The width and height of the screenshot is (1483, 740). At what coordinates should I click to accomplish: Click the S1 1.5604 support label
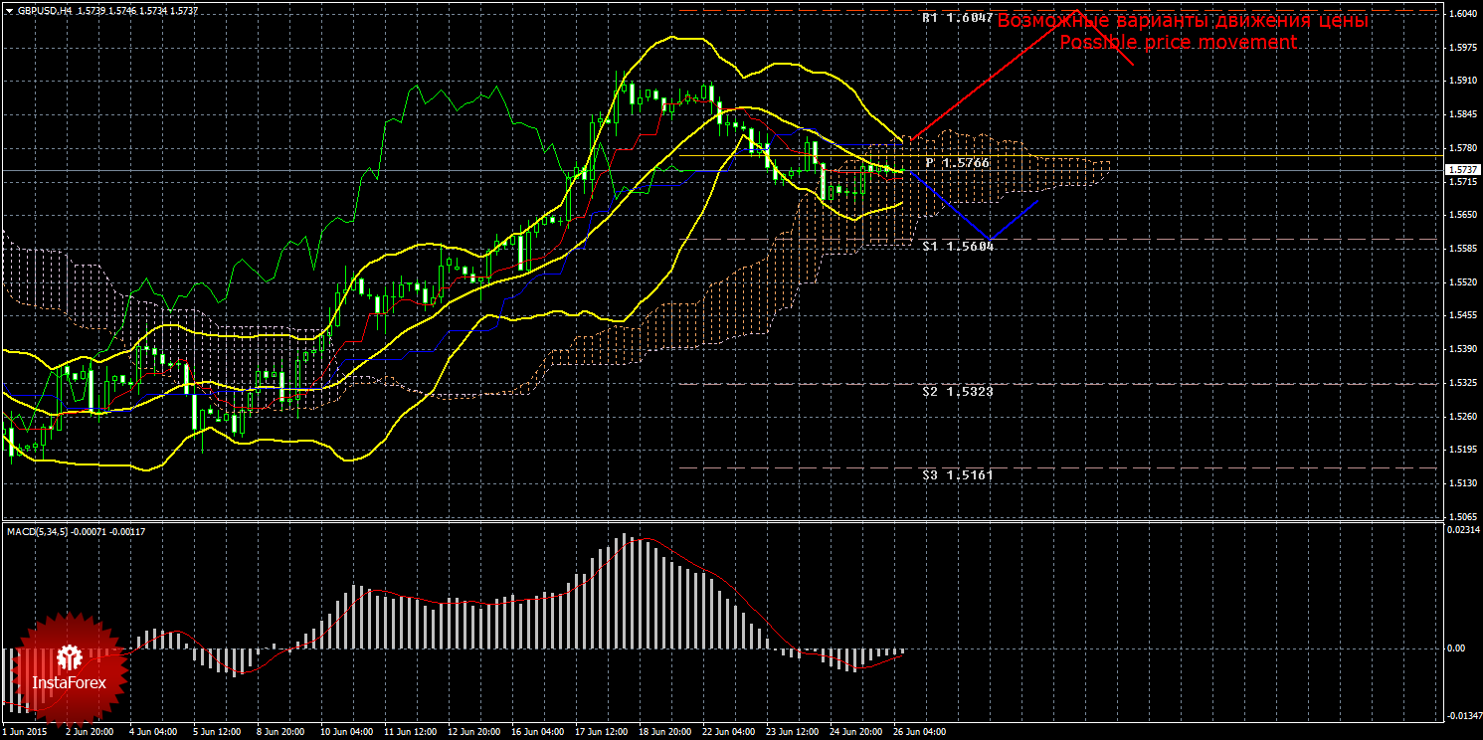pyautogui.click(x=957, y=246)
